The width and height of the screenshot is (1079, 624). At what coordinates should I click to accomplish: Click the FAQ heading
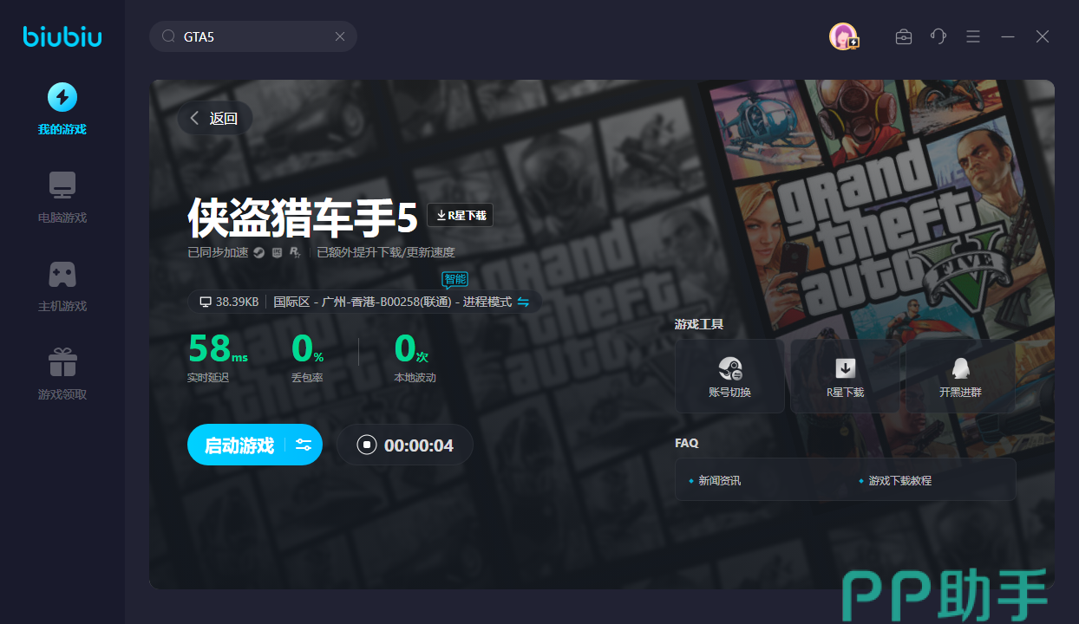coord(686,443)
